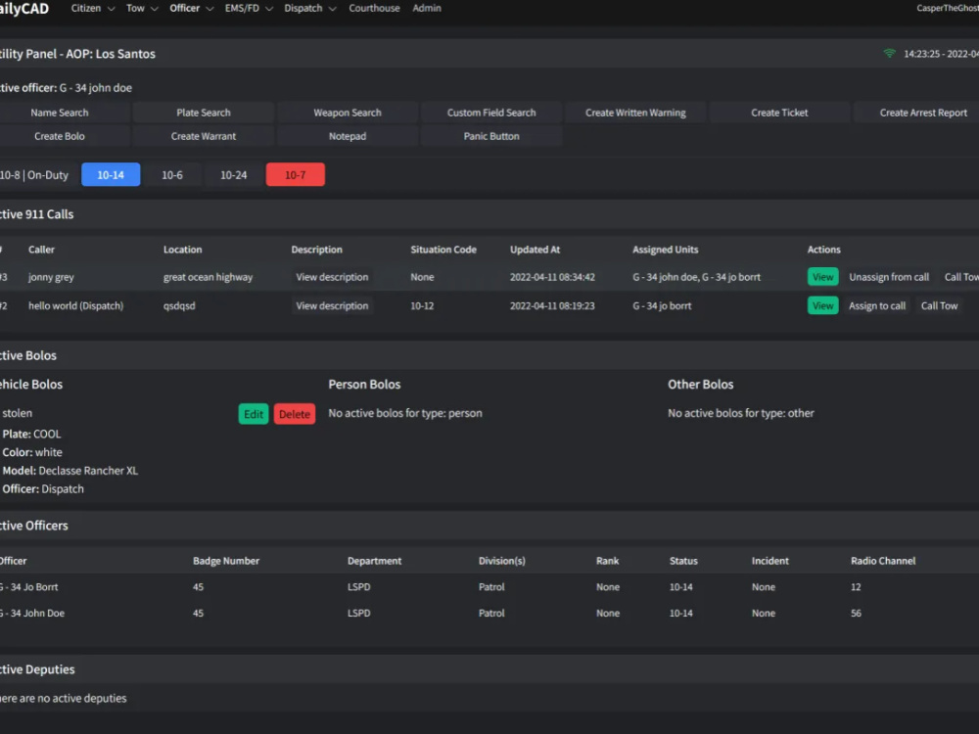
Task: Set status to 10-6
Action: point(172,175)
